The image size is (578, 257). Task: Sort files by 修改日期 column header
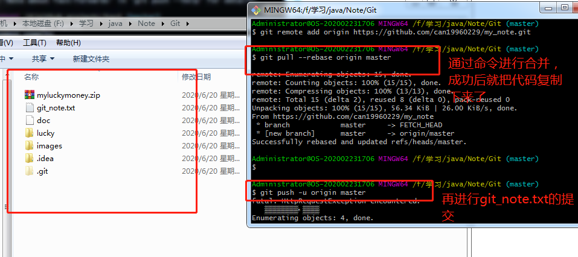(196, 77)
